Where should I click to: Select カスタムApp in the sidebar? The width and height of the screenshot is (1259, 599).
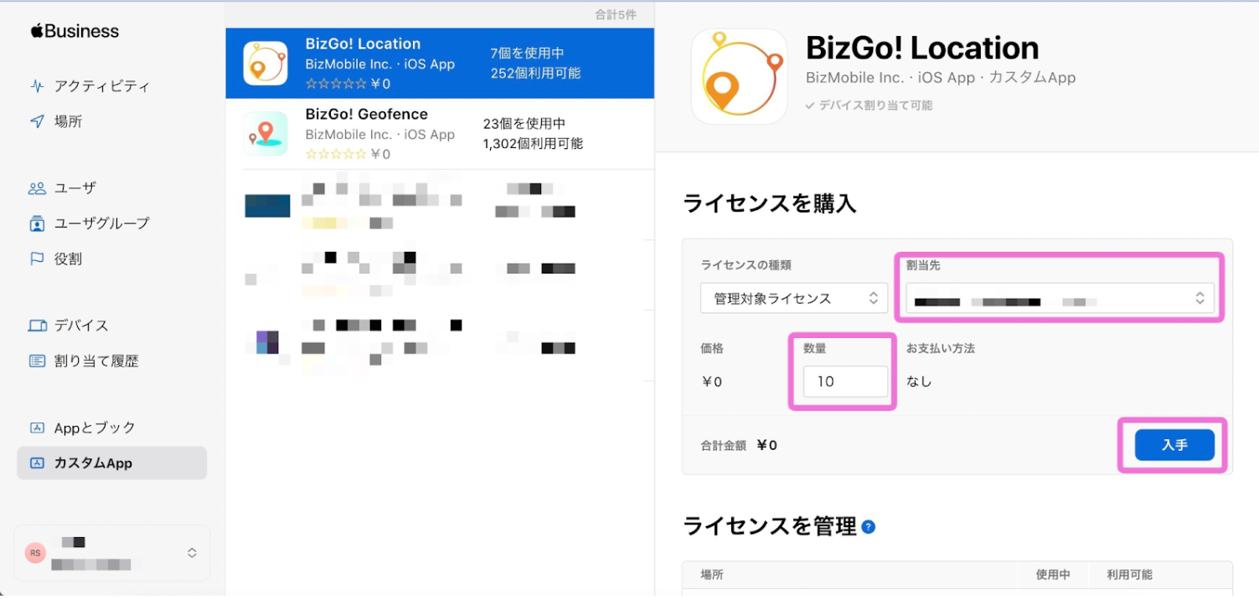coord(93,463)
